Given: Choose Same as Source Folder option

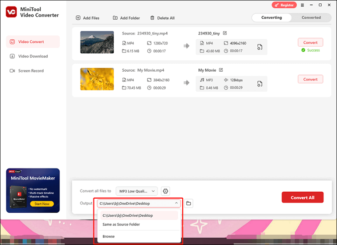Looking at the screenshot, I should click(x=139, y=224).
